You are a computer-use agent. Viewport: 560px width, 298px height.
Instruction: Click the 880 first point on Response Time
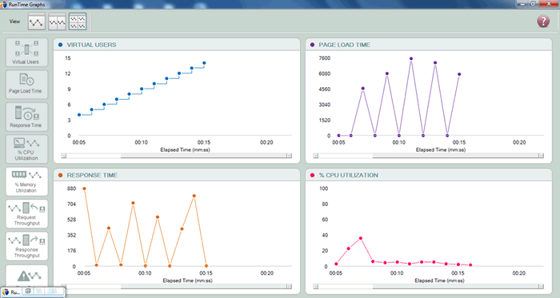pyautogui.click(x=84, y=189)
